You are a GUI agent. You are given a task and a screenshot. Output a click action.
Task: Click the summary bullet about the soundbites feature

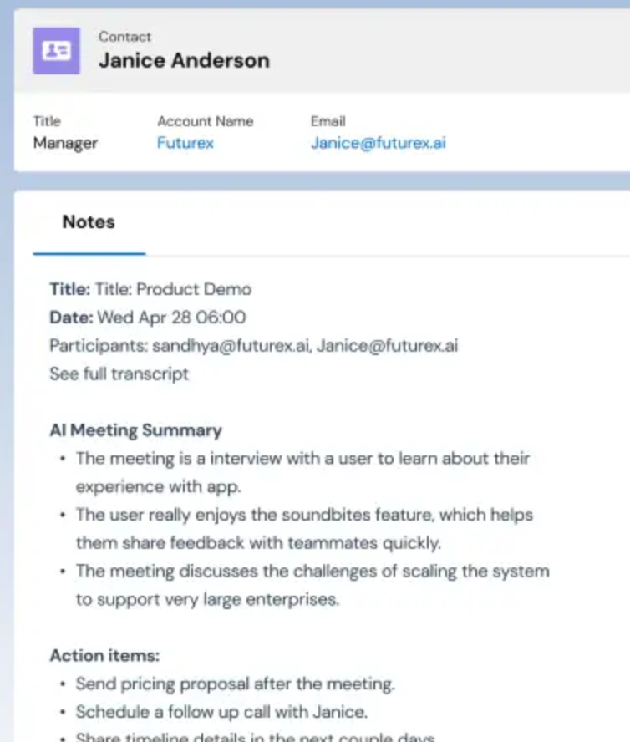(x=304, y=529)
